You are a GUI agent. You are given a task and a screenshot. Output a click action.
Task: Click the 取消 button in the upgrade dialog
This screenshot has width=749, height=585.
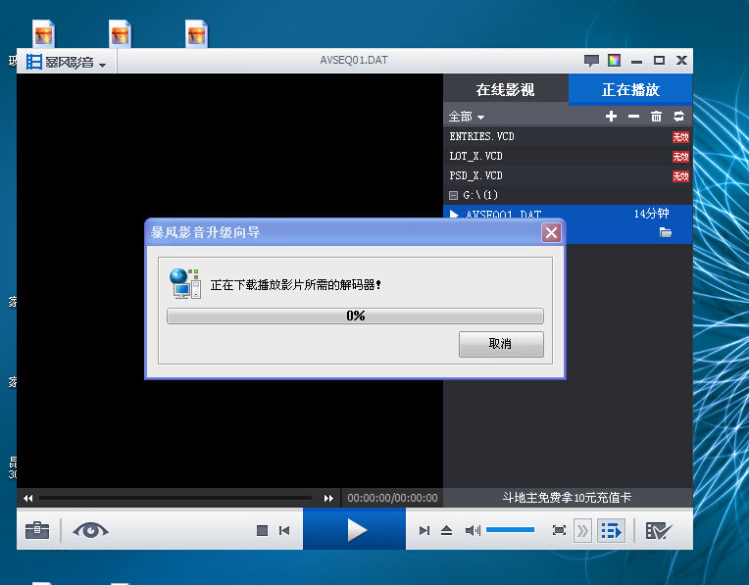tap(501, 344)
